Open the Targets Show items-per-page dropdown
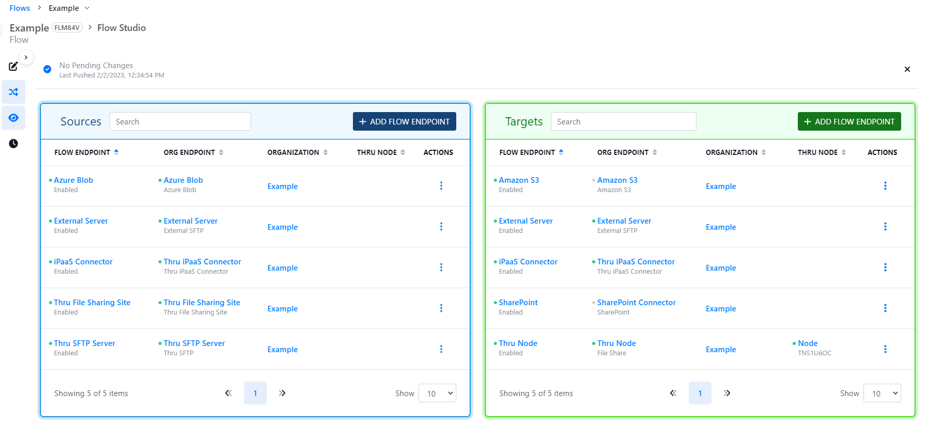 882,393
